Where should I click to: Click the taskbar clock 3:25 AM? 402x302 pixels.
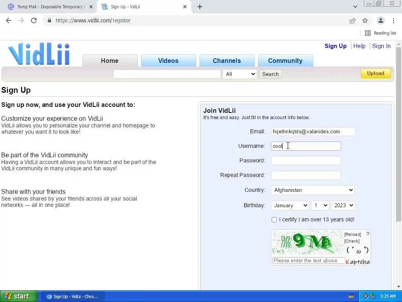(387, 296)
